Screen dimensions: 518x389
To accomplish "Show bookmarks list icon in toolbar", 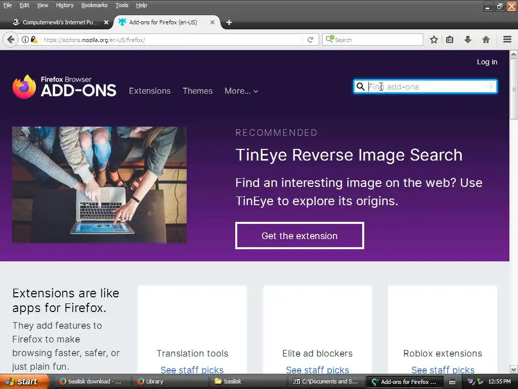I will tap(450, 40).
